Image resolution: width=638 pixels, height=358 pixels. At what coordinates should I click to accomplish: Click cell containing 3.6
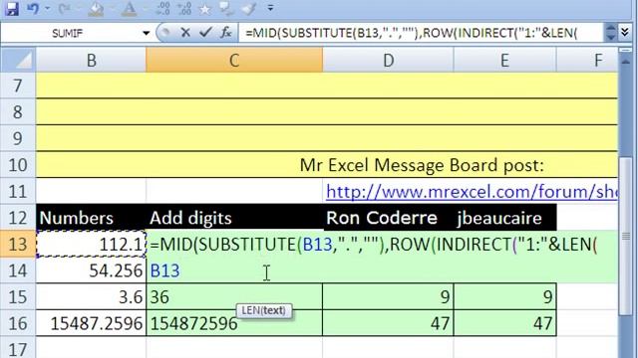(91, 296)
